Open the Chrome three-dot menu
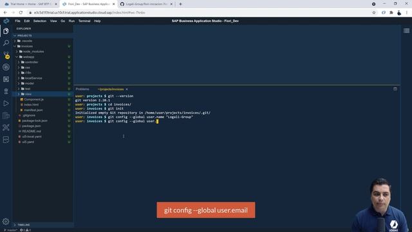412x232 pixels. click(x=406, y=12)
